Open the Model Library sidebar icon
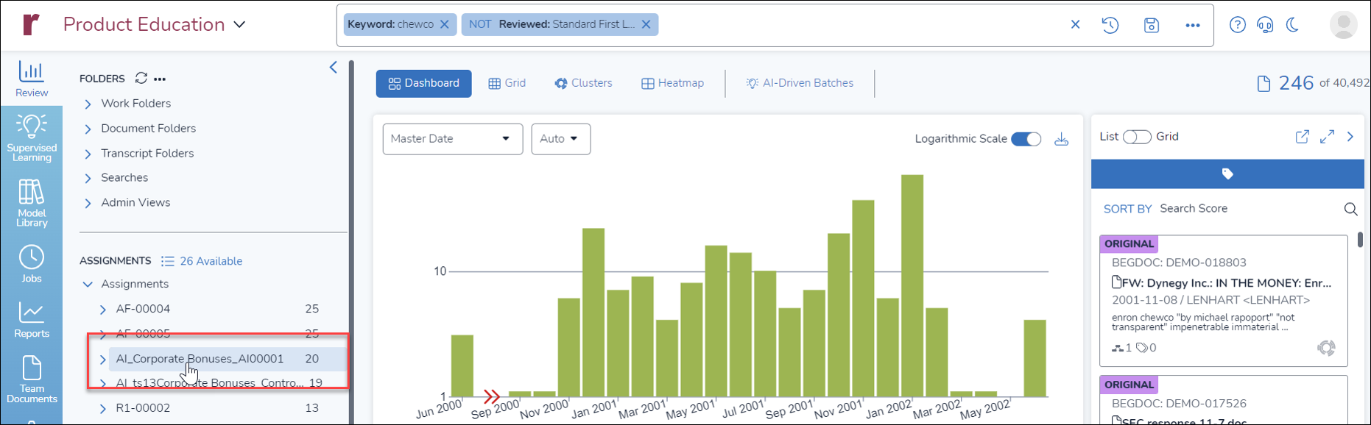Viewport: 1371px width, 425px height. 32,203
